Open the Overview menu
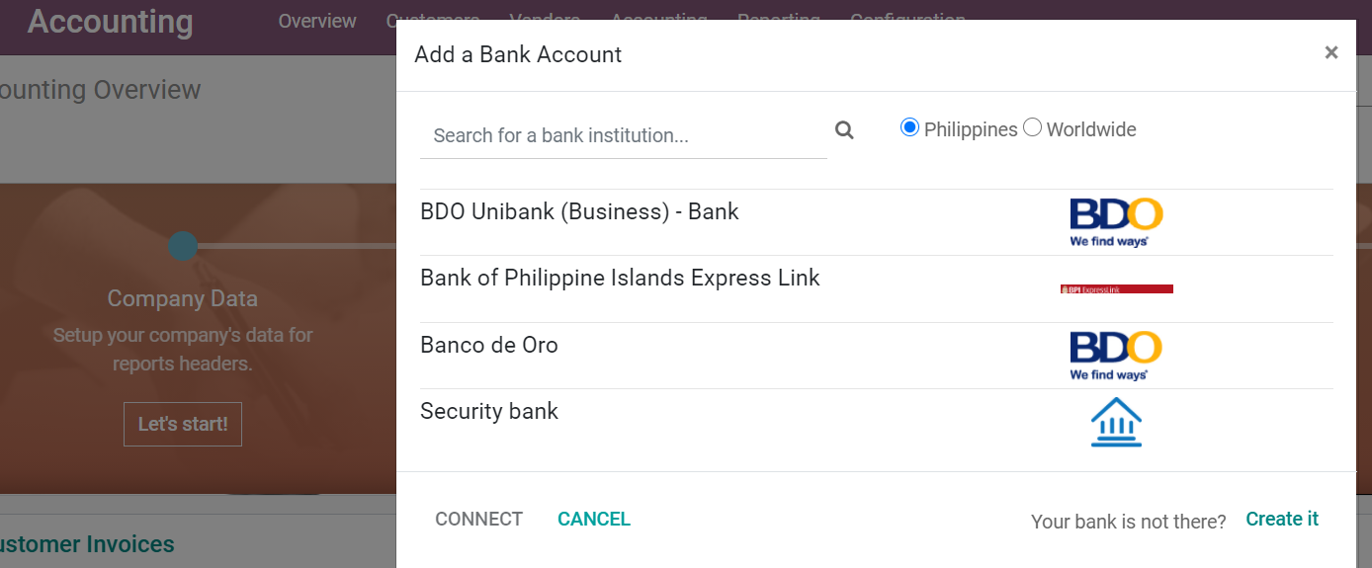The width and height of the screenshot is (1372, 568). [316, 21]
